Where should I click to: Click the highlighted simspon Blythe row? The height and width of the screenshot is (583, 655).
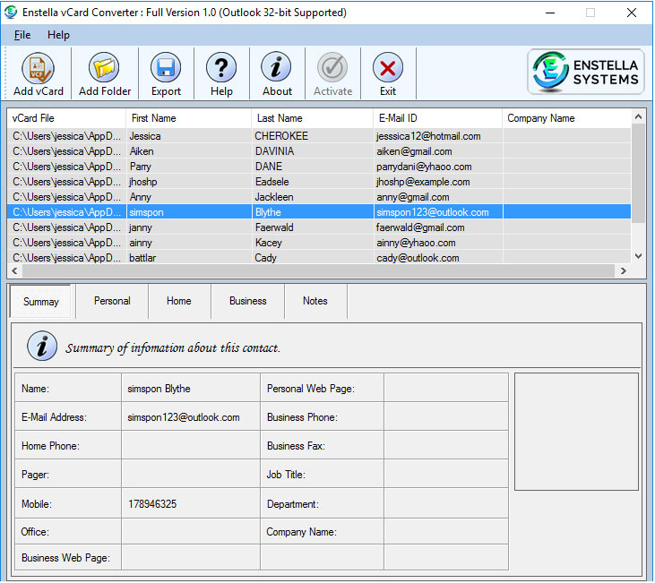pyautogui.click(x=319, y=212)
